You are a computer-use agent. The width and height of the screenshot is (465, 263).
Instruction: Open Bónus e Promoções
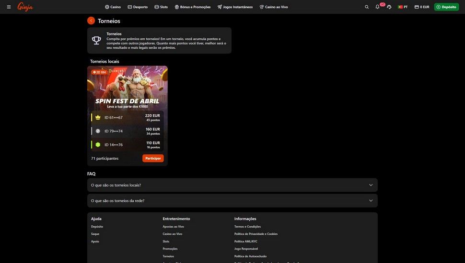(x=192, y=7)
